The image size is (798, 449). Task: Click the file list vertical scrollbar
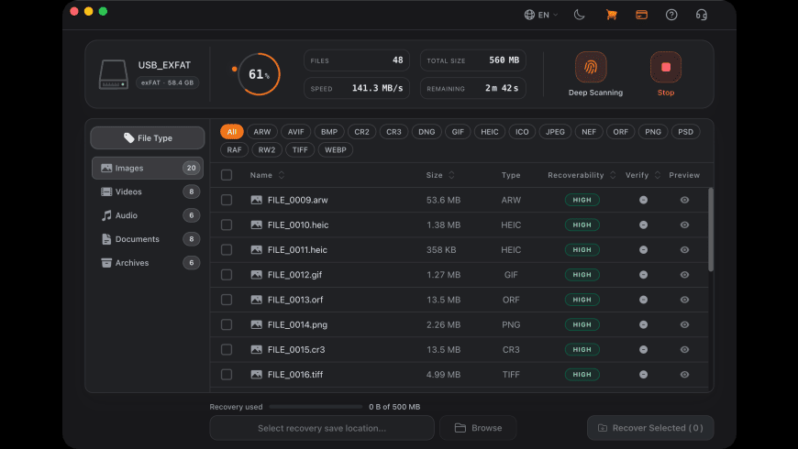[x=711, y=230]
